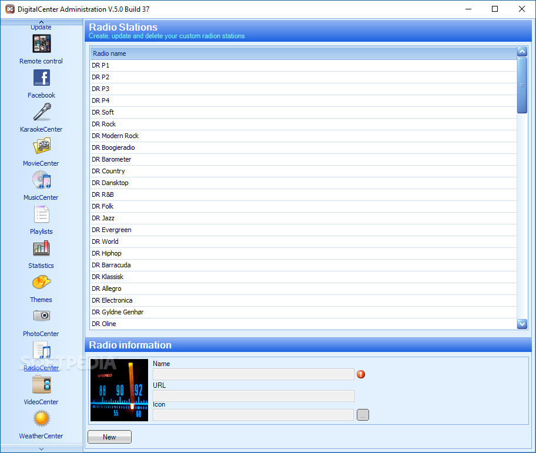
Task: Open the Facebook section icon
Action: 41,78
